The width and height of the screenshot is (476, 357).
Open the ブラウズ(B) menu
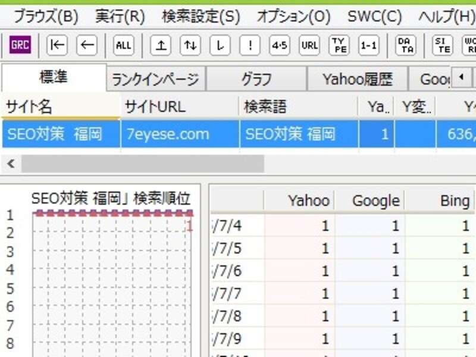pyautogui.click(x=46, y=17)
